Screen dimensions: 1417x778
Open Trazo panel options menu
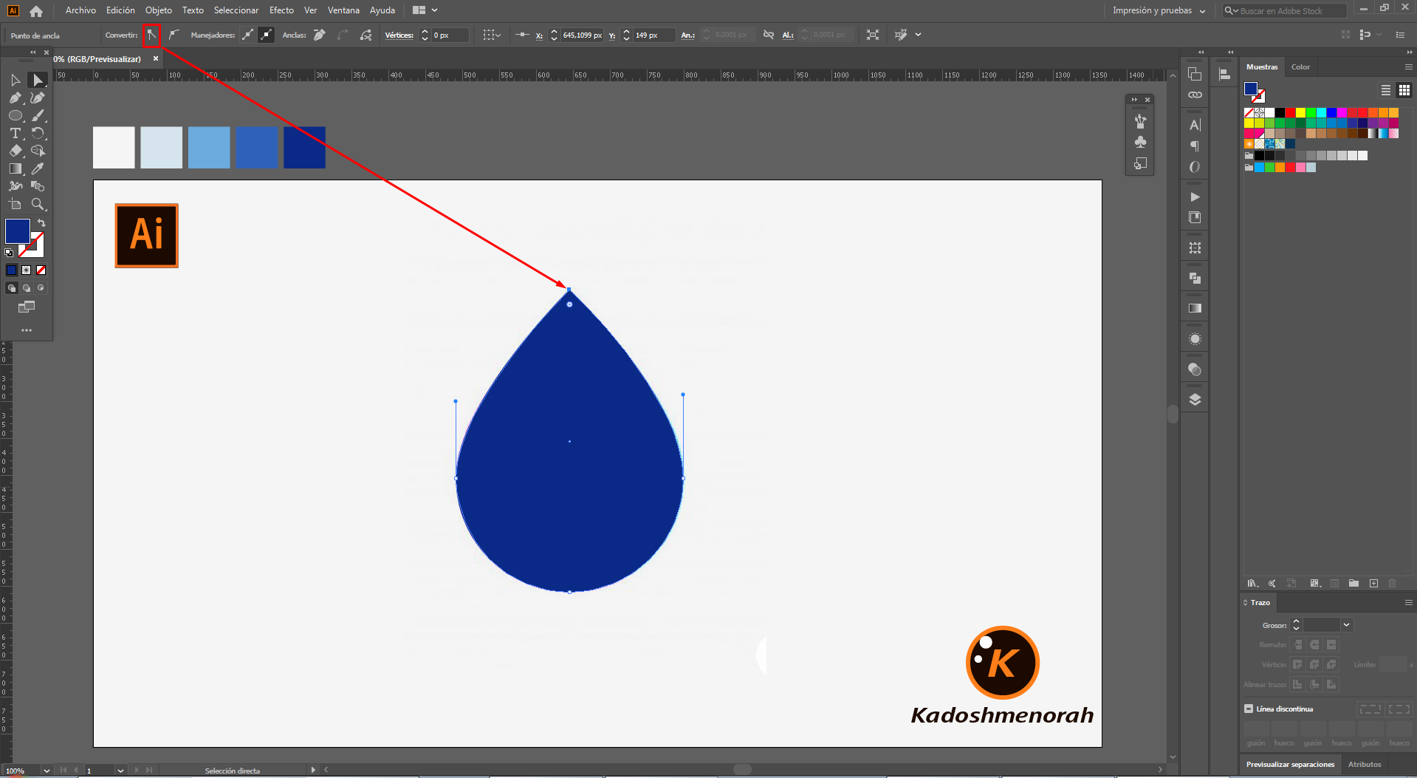point(1408,602)
